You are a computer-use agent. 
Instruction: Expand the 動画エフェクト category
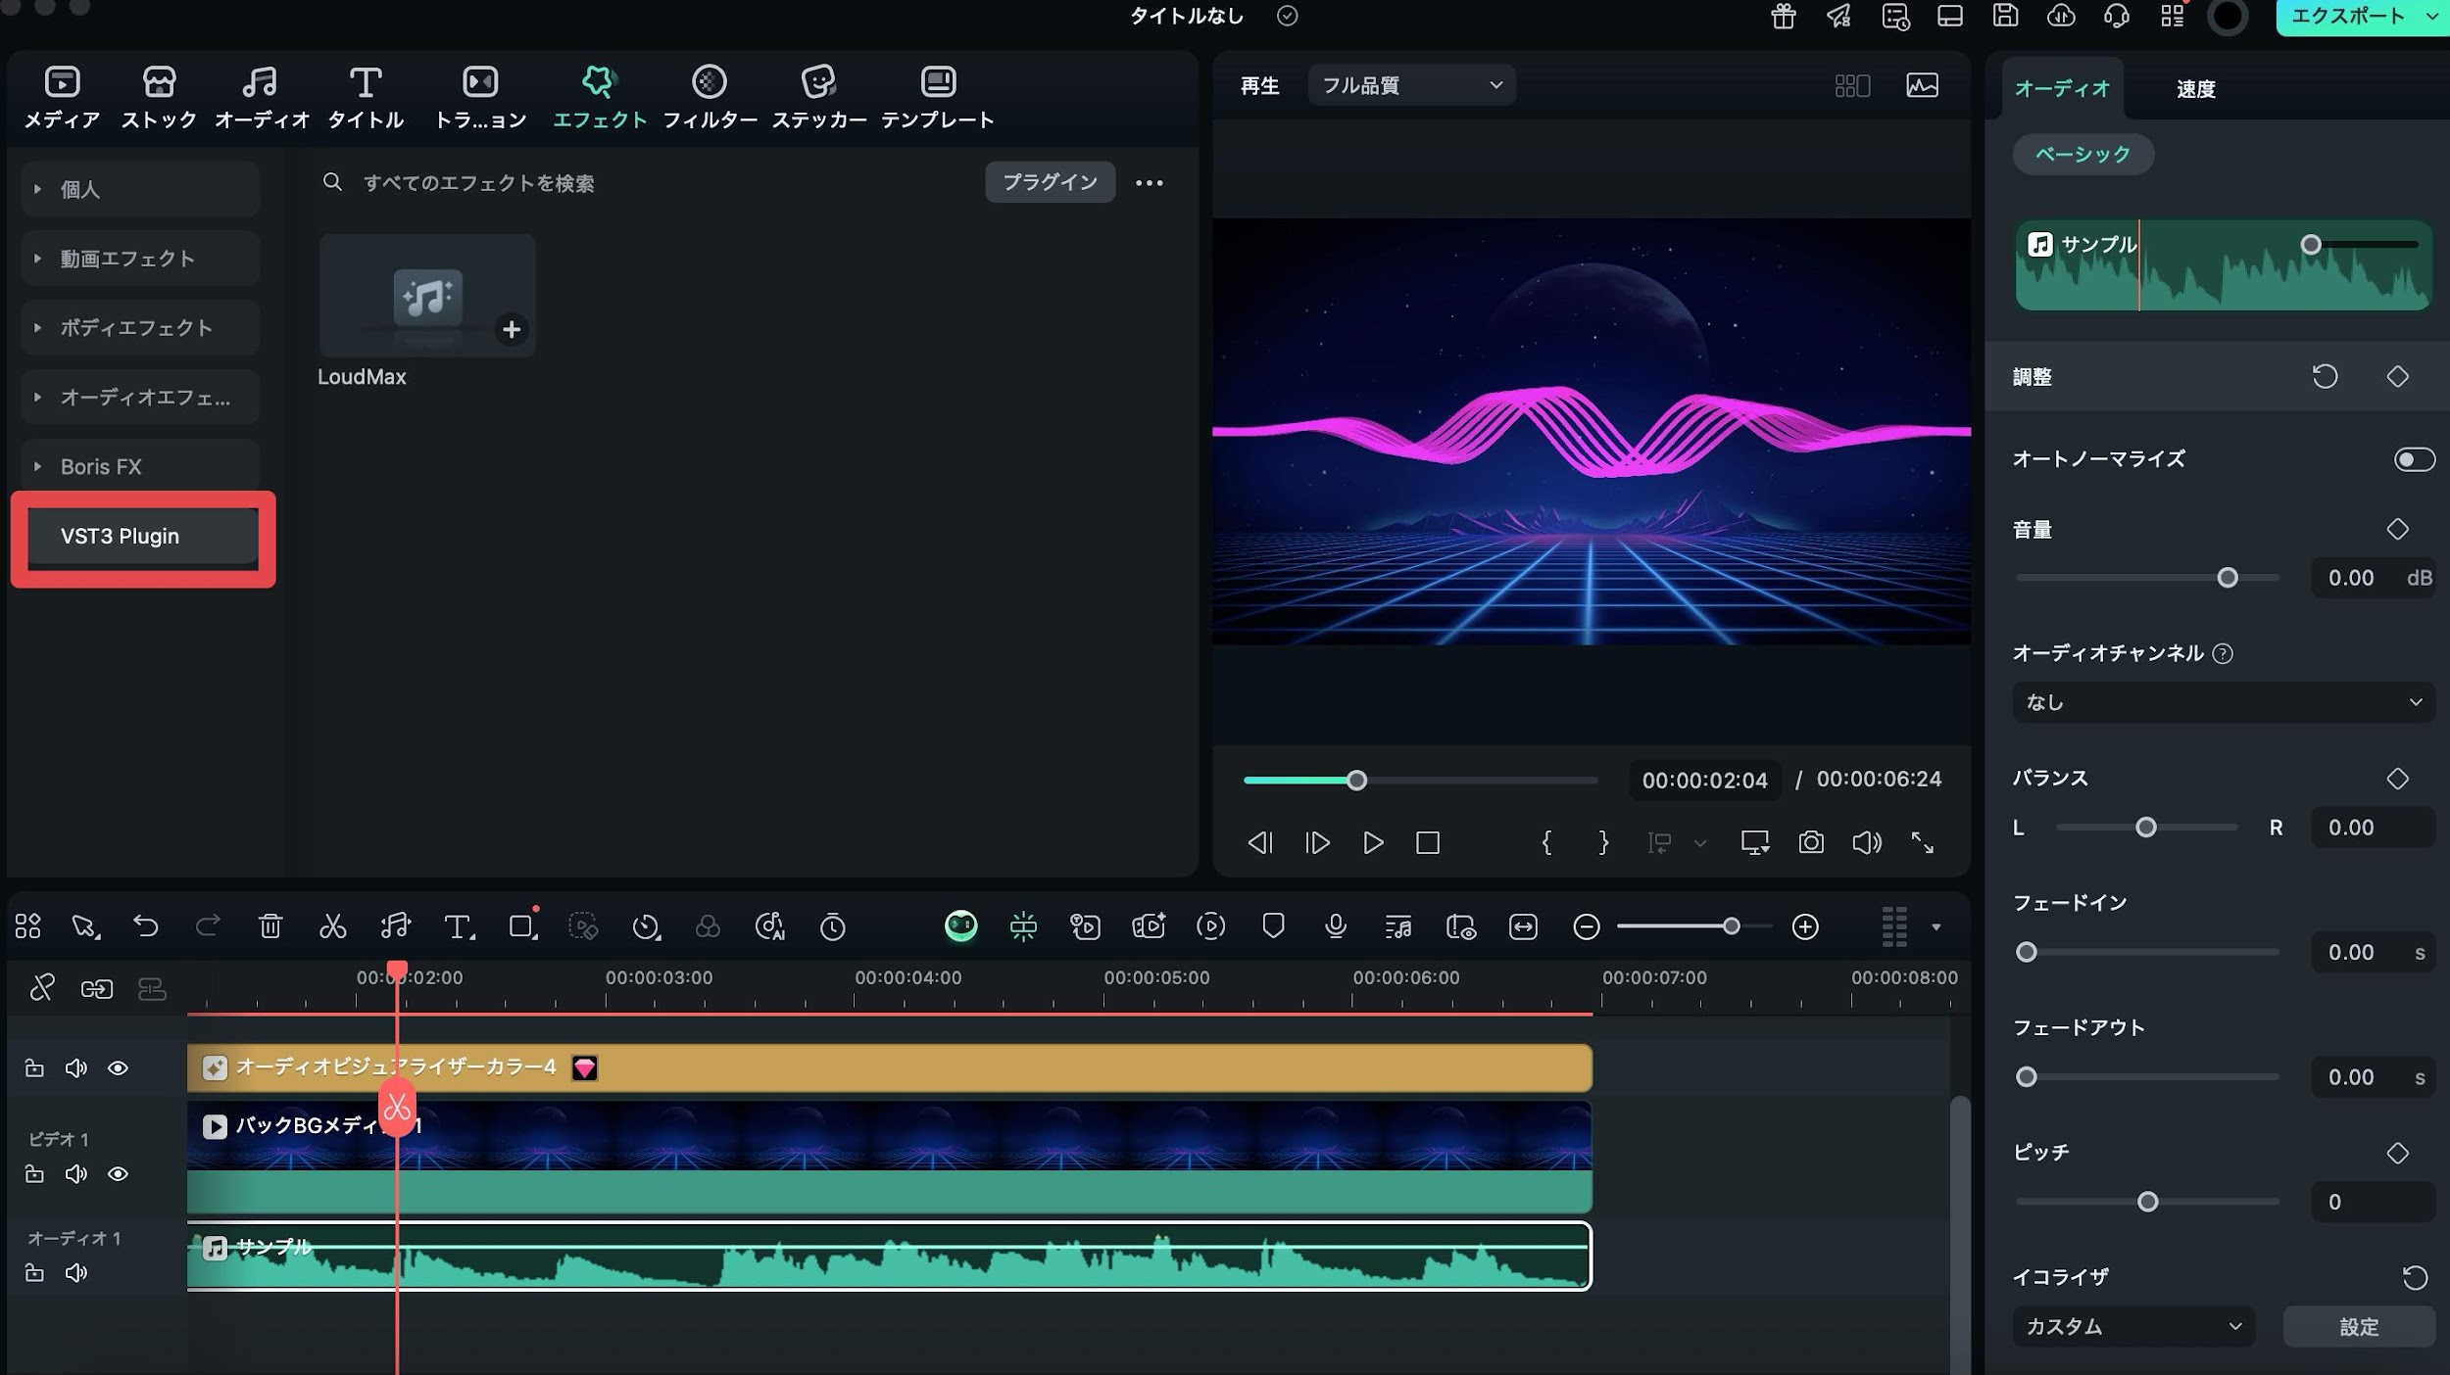pos(127,259)
